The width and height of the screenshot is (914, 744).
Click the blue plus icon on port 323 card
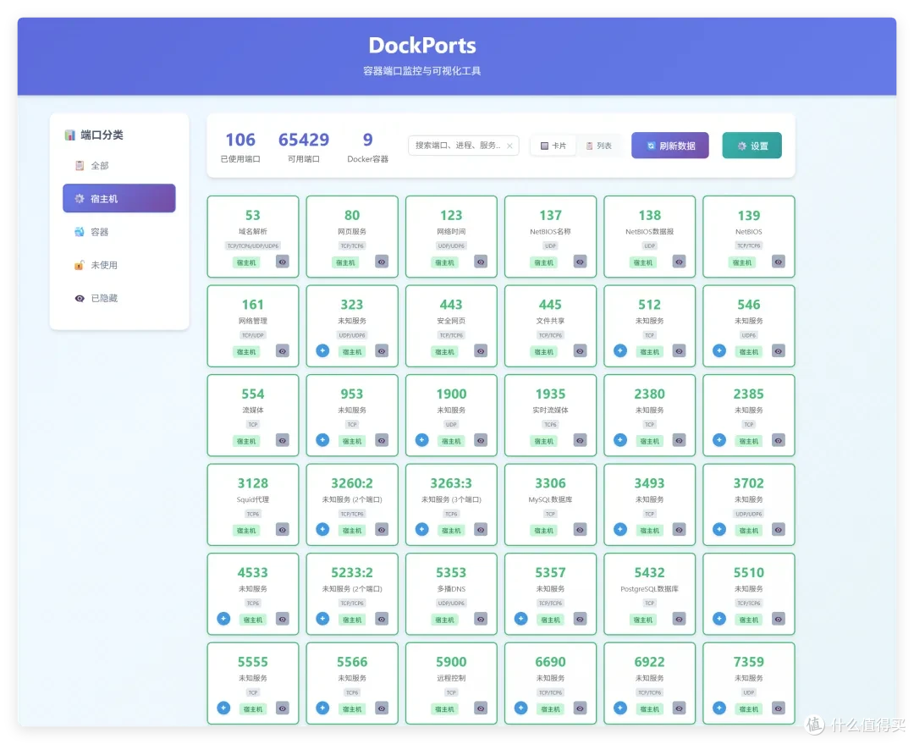(x=322, y=351)
